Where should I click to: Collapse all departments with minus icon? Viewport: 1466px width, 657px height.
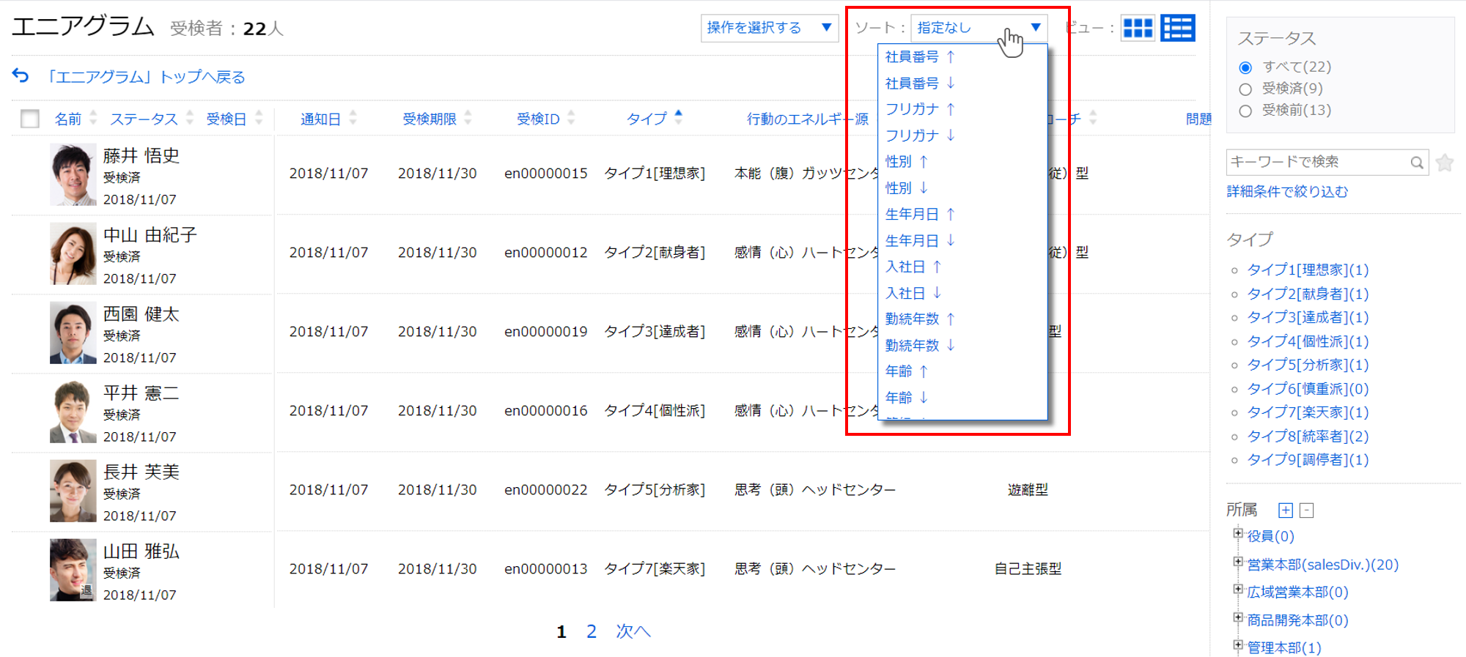[x=1306, y=511]
